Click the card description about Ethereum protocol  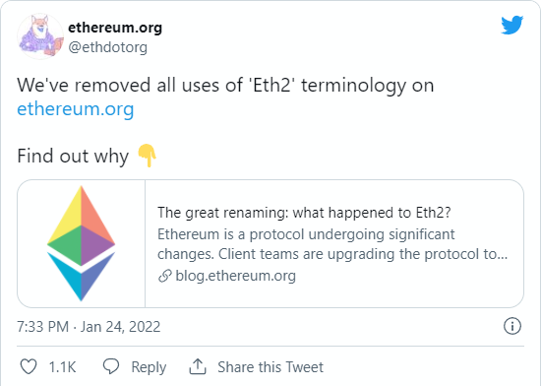332,244
